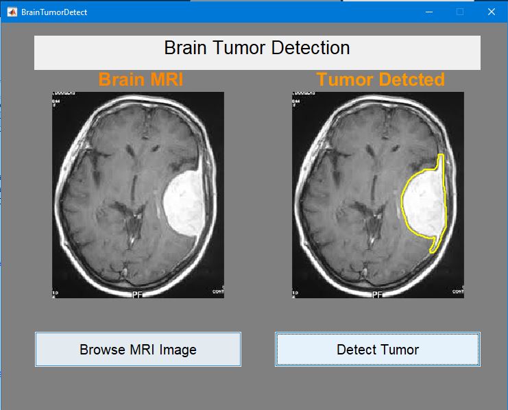Click the Browse MRI Image button
Viewport: 508px width, 410px height.
pyautogui.click(x=138, y=350)
